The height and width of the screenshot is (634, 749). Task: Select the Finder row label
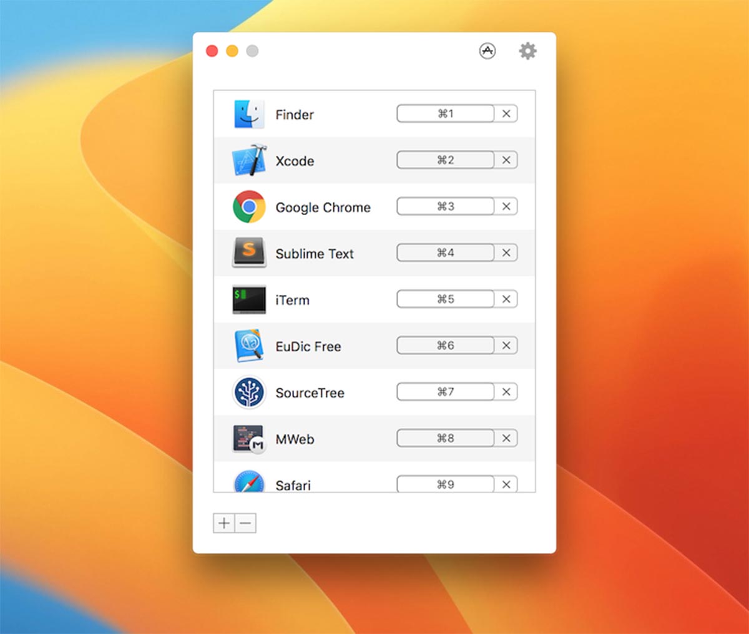click(x=295, y=115)
